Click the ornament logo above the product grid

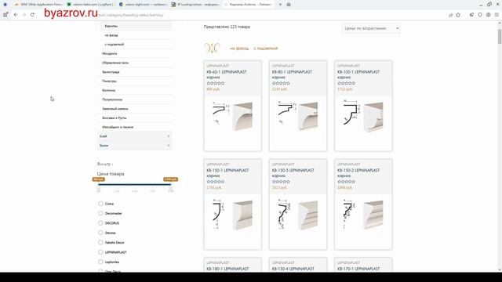[x=212, y=49]
